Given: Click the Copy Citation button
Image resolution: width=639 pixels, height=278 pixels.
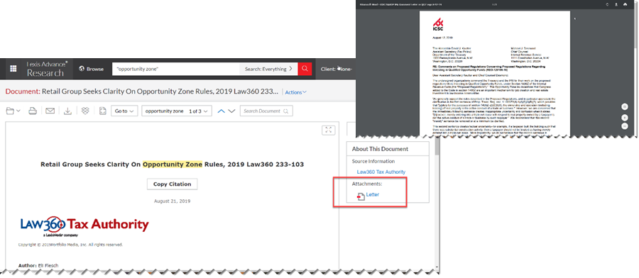Looking at the screenshot, I should 172,184.
